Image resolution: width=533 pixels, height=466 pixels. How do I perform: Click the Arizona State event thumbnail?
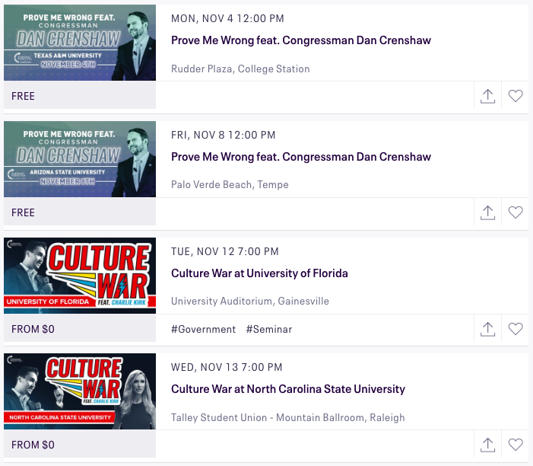pos(80,159)
